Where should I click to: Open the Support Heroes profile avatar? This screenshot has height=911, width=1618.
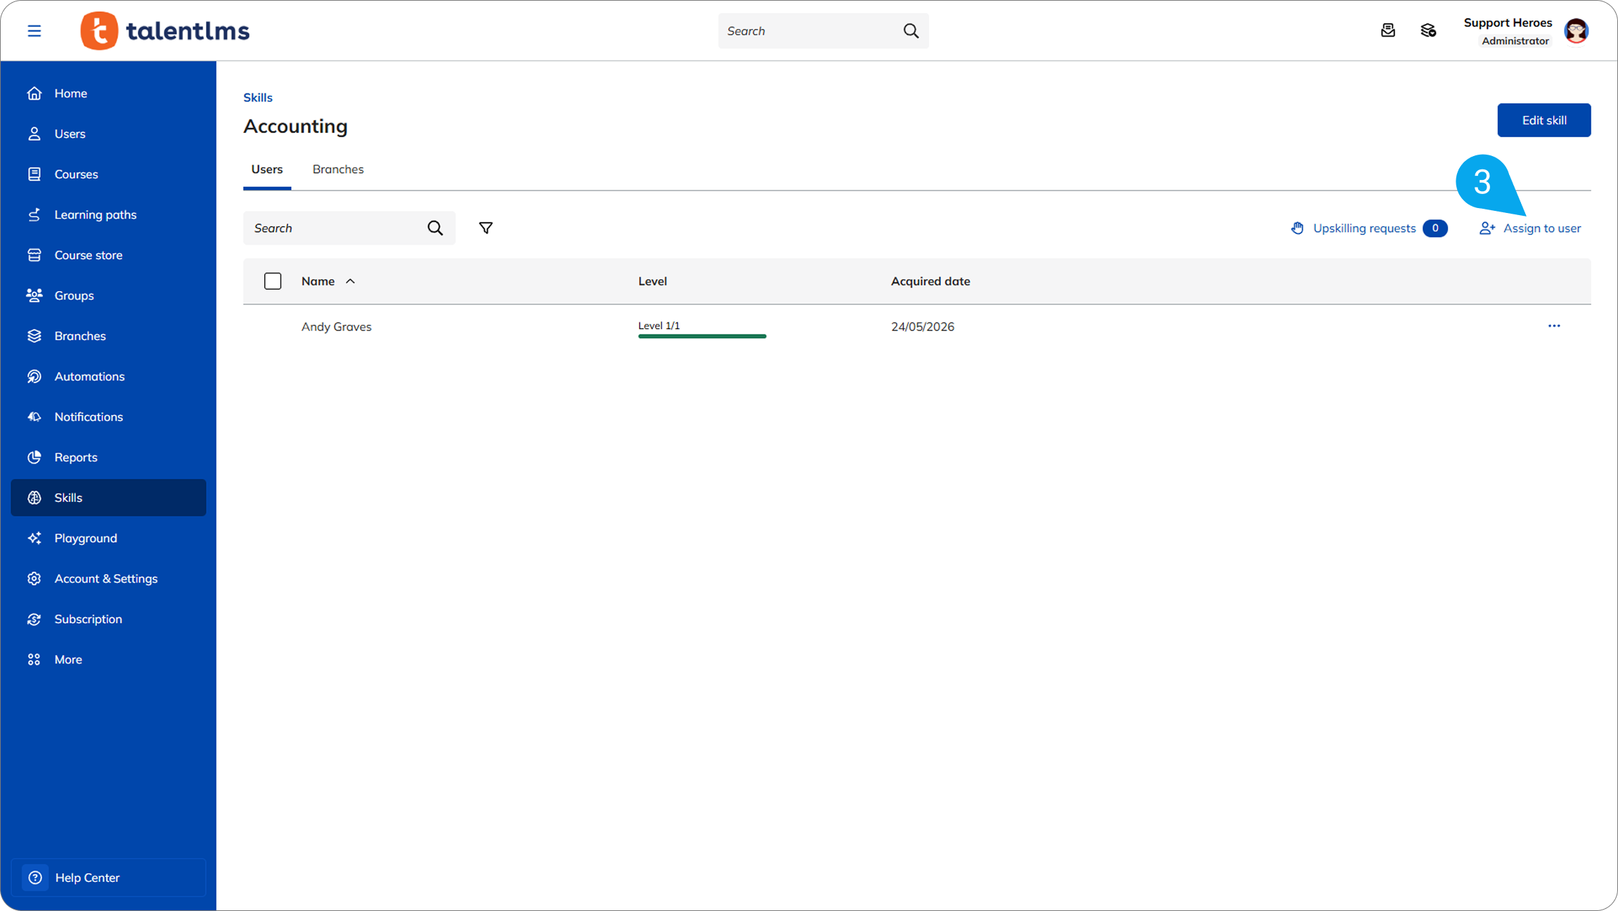click(1576, 31)
